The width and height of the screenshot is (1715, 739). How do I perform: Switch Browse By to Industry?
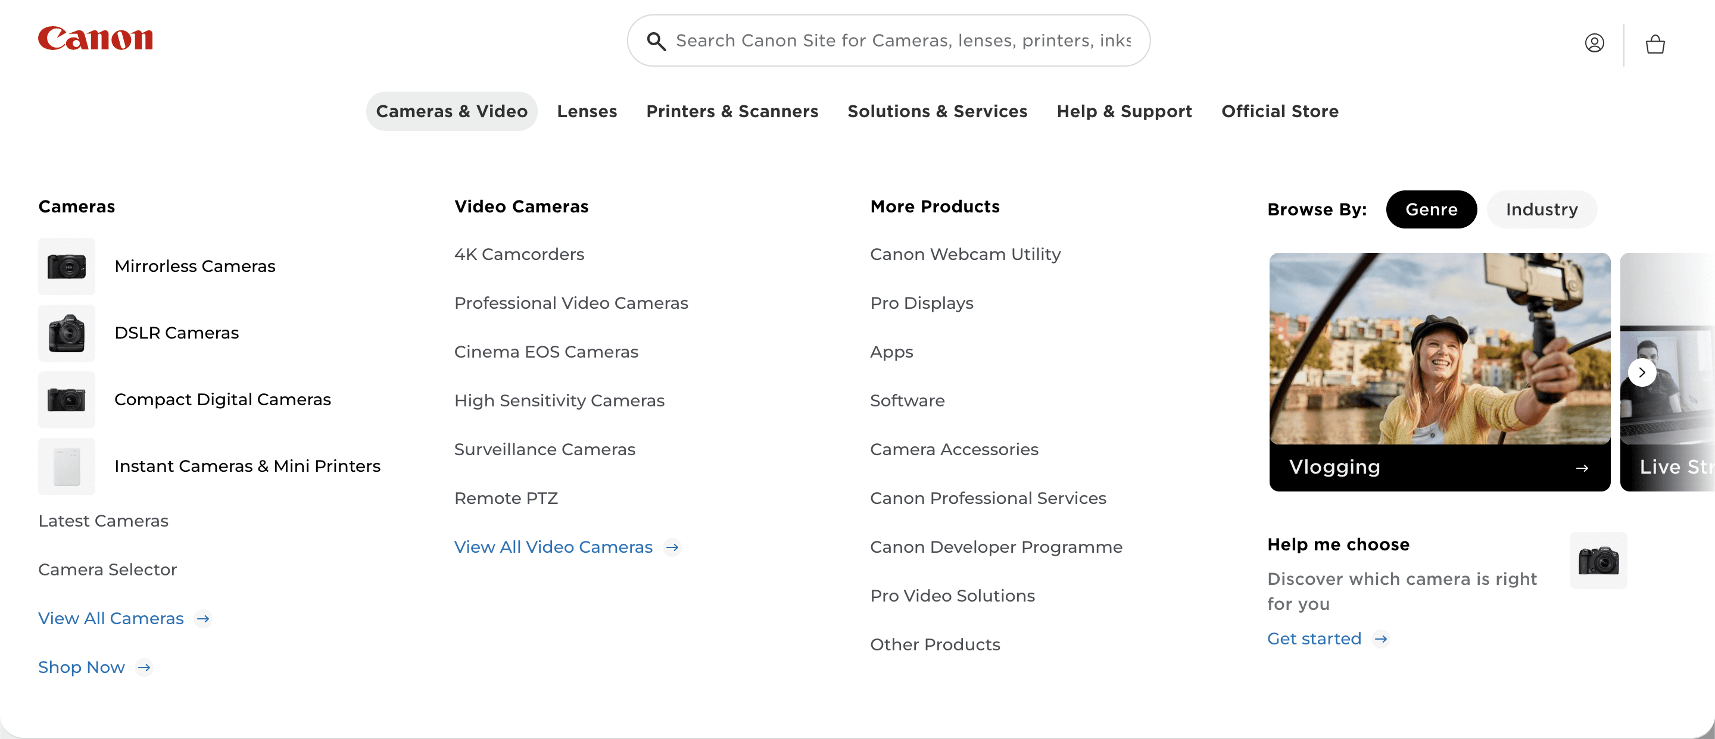(1541, 209)
